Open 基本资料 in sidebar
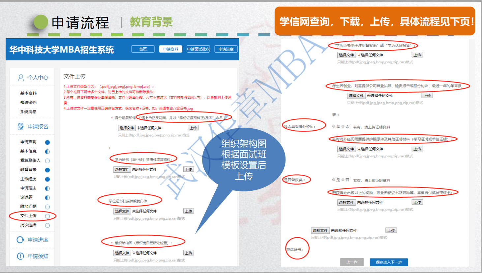This screenshot has height=273, width=482. (x=28, y=93)
